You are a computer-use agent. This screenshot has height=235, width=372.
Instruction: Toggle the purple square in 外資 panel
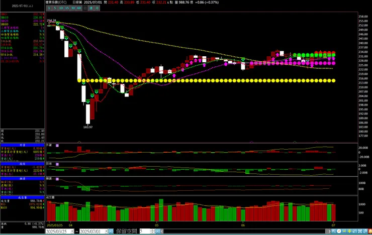pos(57,146)
